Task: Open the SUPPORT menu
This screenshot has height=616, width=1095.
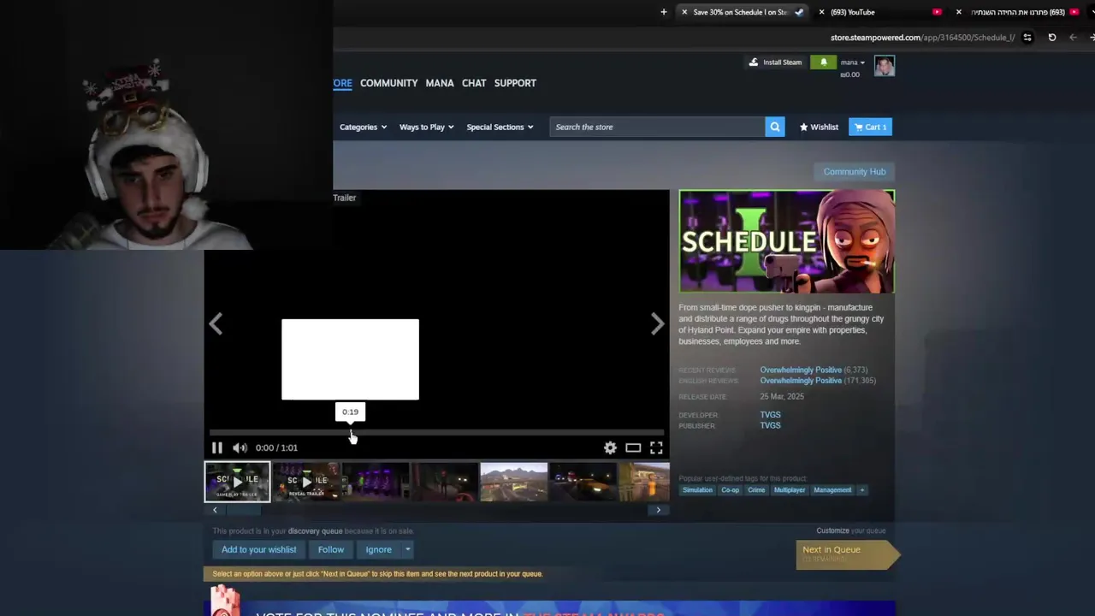Action: [x=515, y=83]
